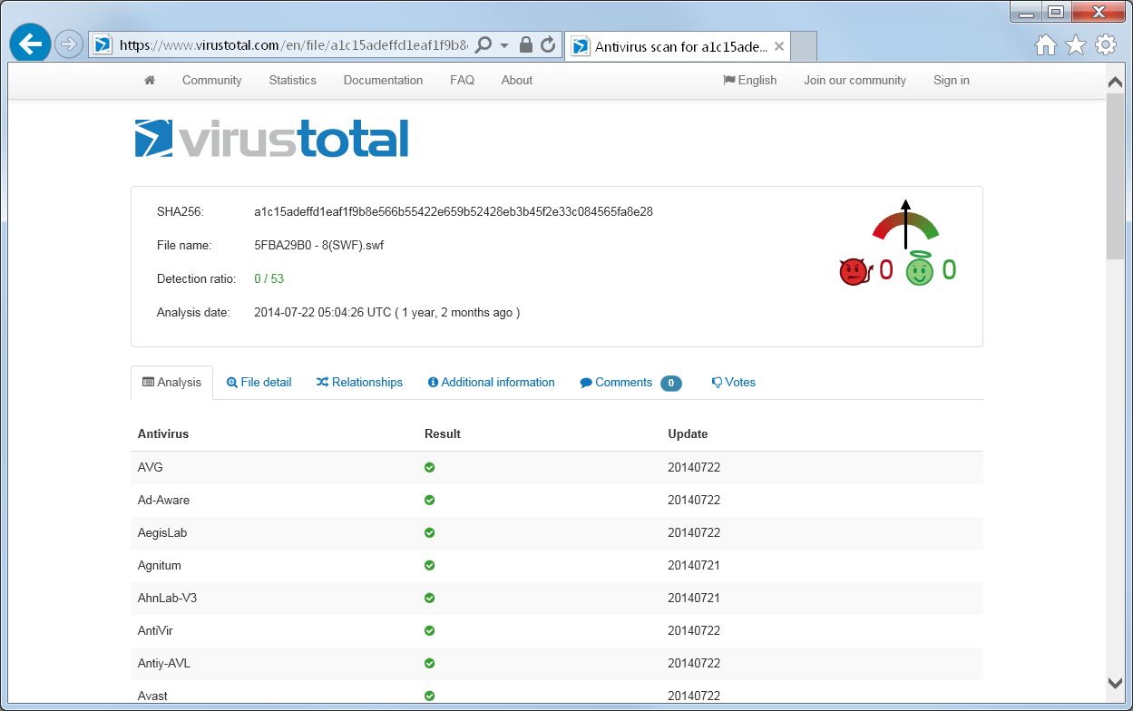Screen dimensions: 1133x711
Task: Click the green check result for Agnitum
Action: pos(430,566)
